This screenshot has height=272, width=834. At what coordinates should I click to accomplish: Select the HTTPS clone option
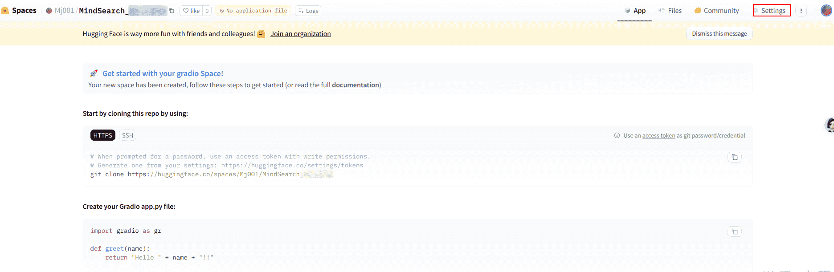pos(102,135)
